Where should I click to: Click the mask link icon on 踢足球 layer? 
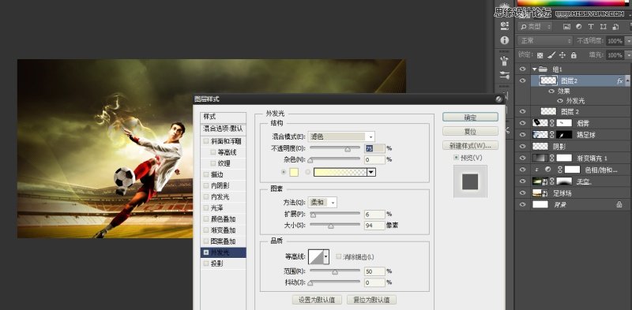click(552, 134)
